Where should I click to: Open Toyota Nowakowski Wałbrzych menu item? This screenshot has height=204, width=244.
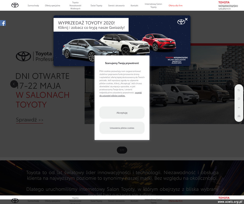pyautogui.click(x=75, y=5)
